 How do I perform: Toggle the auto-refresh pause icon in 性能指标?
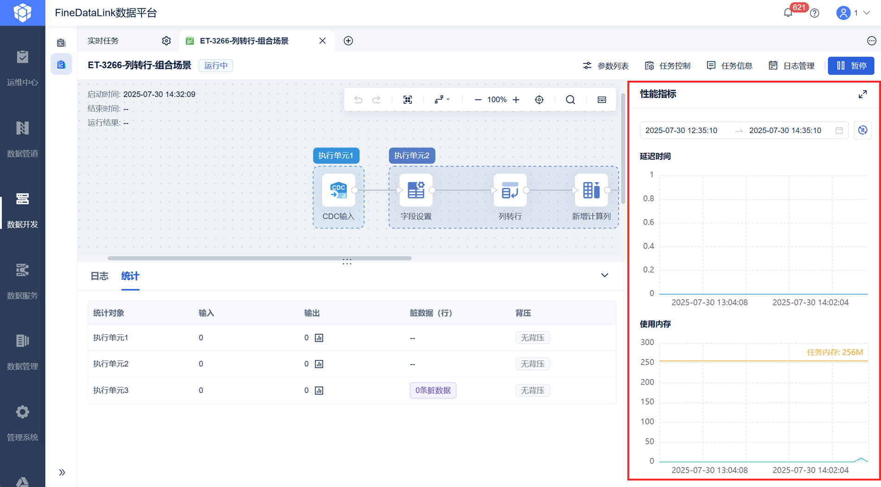point(862,130)
